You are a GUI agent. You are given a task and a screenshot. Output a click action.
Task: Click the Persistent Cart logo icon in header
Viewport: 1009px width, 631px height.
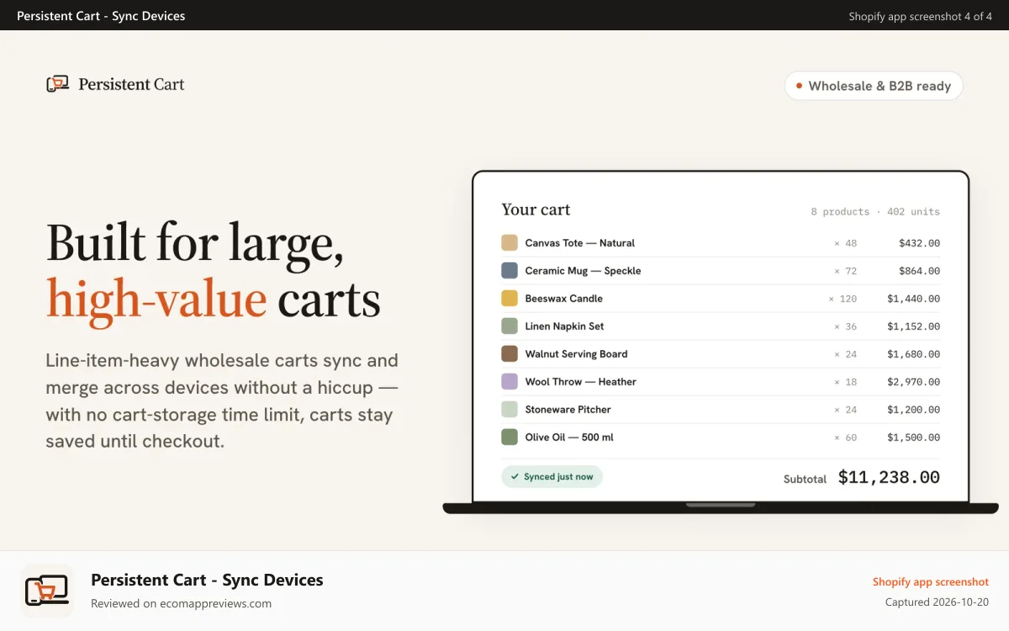[x=57, y=84]
